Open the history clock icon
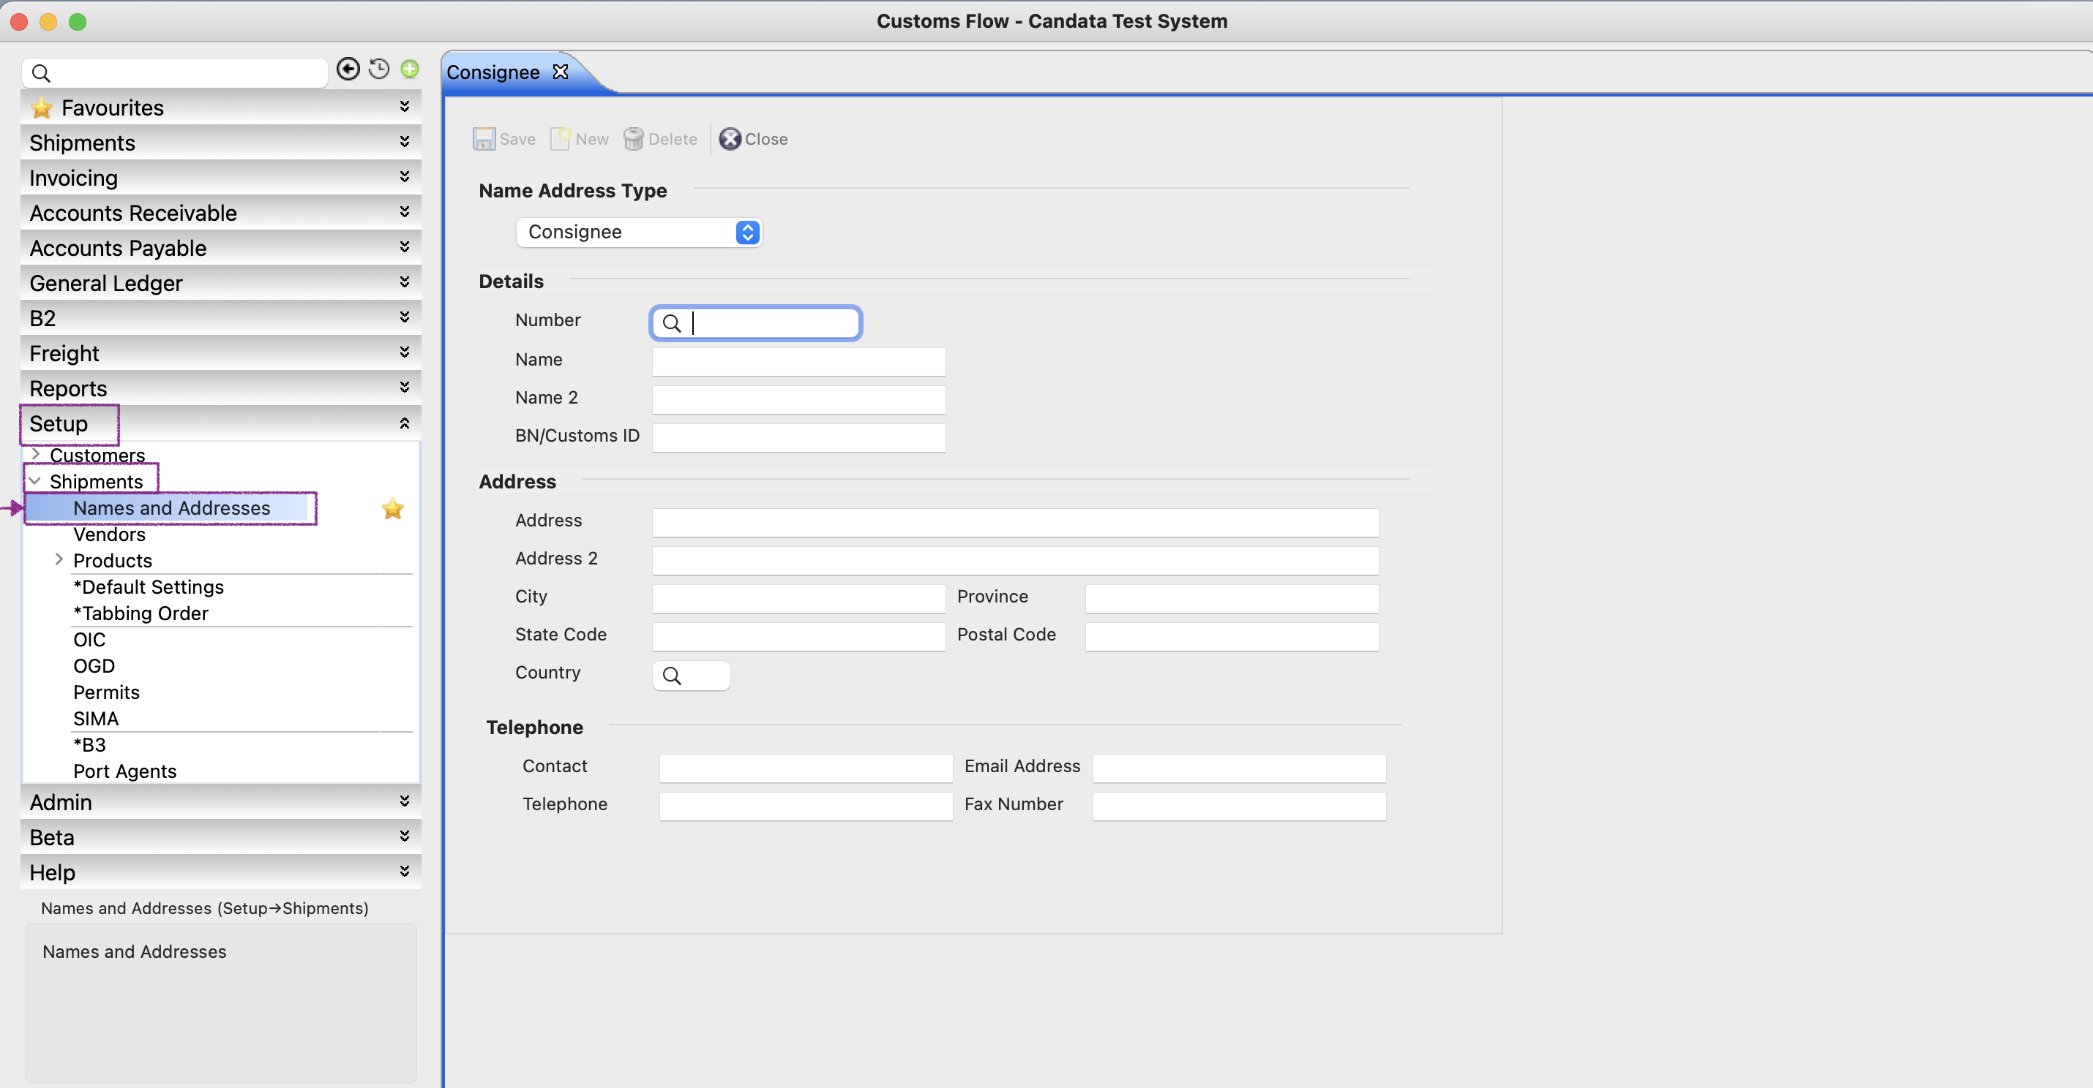The width and height of the screenshot is (2093, 1088). (378, 69)
